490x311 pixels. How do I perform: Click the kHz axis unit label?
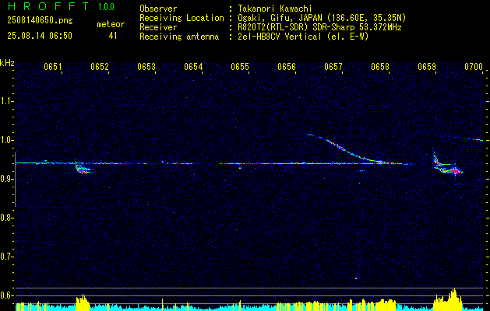point(7,63)
